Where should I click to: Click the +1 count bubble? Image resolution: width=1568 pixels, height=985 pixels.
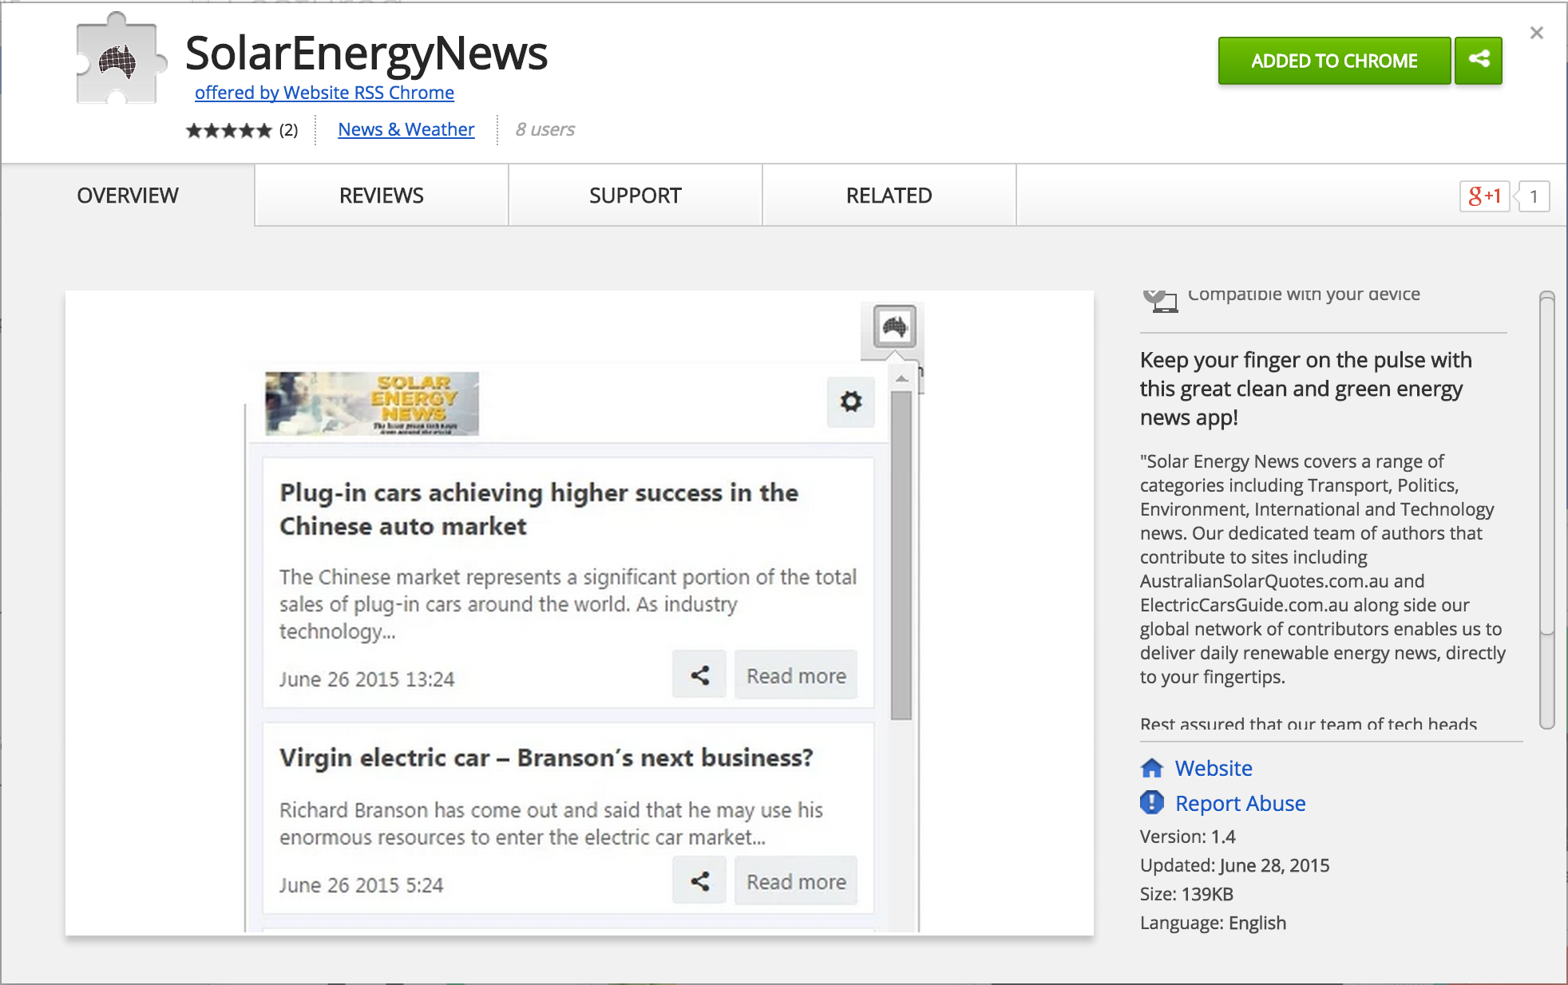pos(1533,196)
